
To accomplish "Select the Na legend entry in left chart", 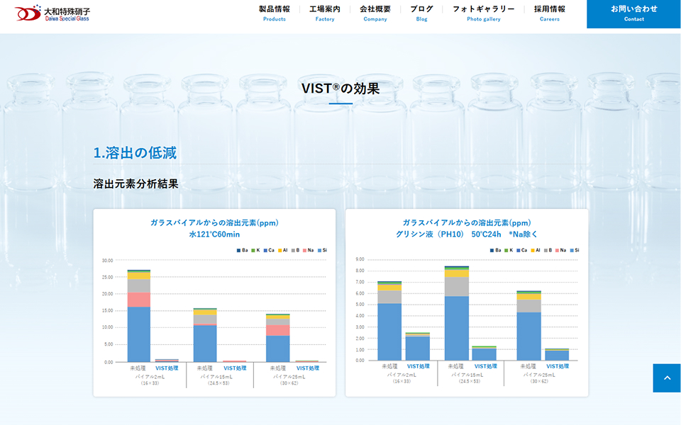I will pyautogui.click(x=308, y=250).
